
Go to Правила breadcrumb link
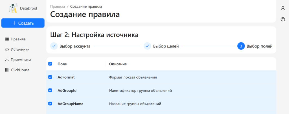click(x=57, y=6)
